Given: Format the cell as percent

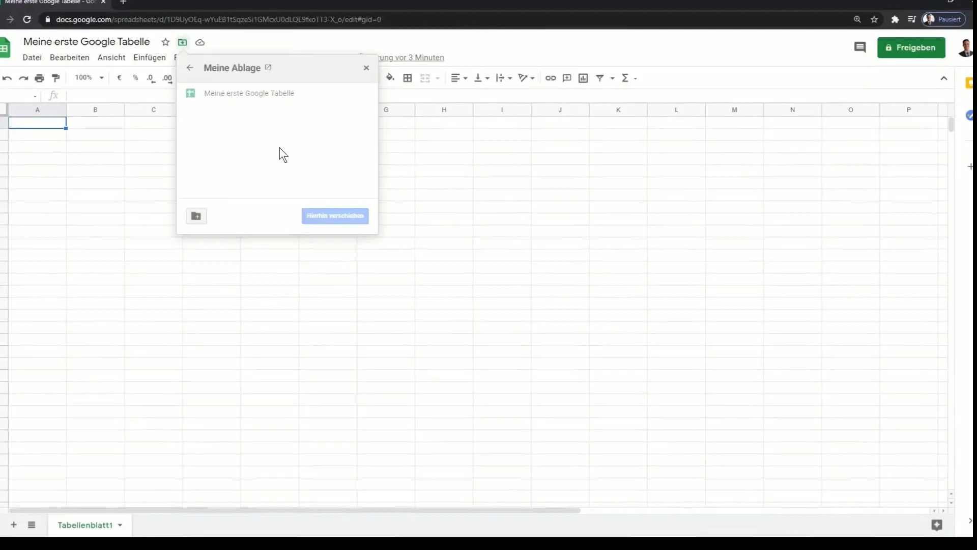Looking at the screenshot, I should [135, 78].
